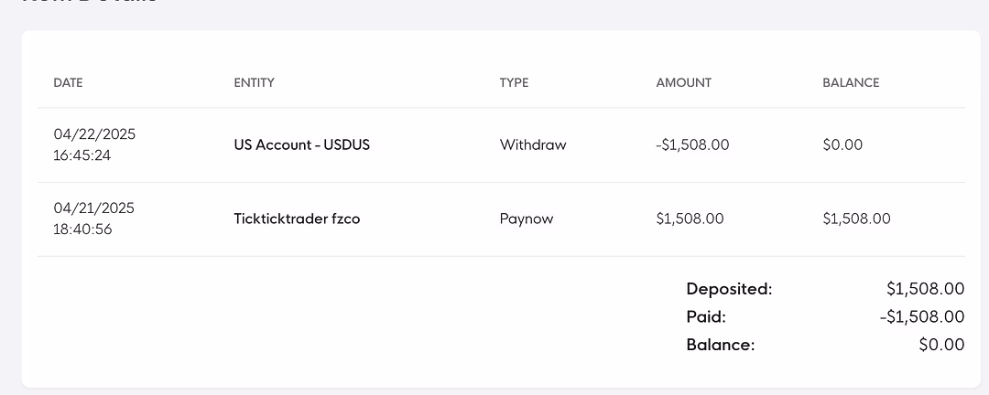The width and height of the screenshot is (989, 395).
Task: Click the $1,508.00 Paynow amount cell
Action: tap(690, 219)
